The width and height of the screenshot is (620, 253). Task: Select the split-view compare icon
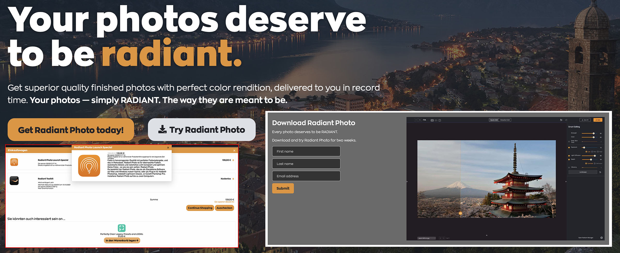click(439, 120)
